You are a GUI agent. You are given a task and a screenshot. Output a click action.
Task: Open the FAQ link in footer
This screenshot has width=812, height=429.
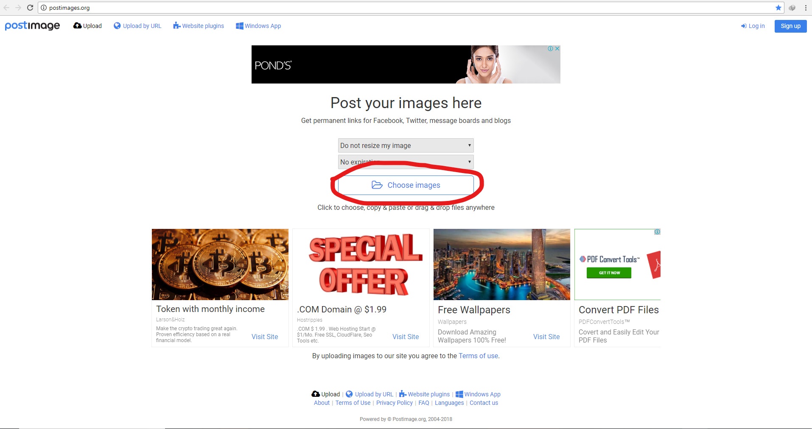pos(424,403)
